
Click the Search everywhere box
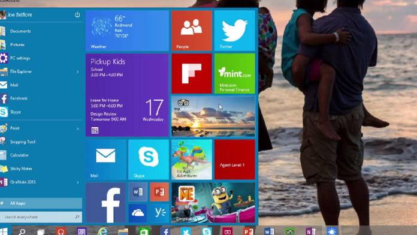41,217
